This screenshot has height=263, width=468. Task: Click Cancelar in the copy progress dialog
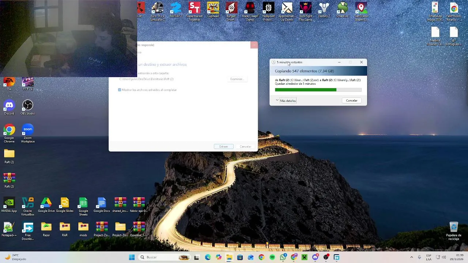click(x=352, y=100)
